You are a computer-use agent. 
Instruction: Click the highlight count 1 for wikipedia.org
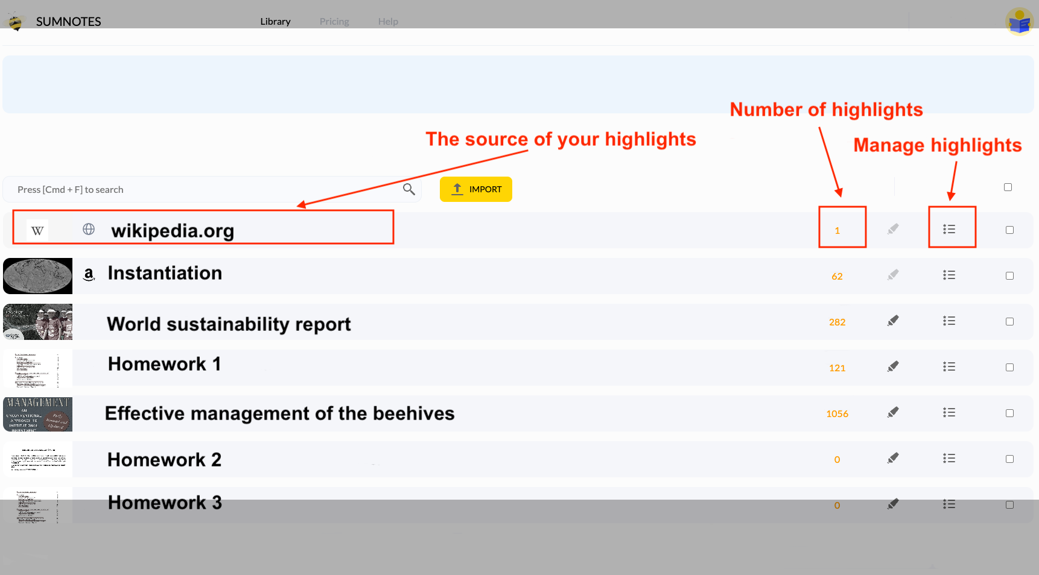point(837,230)
